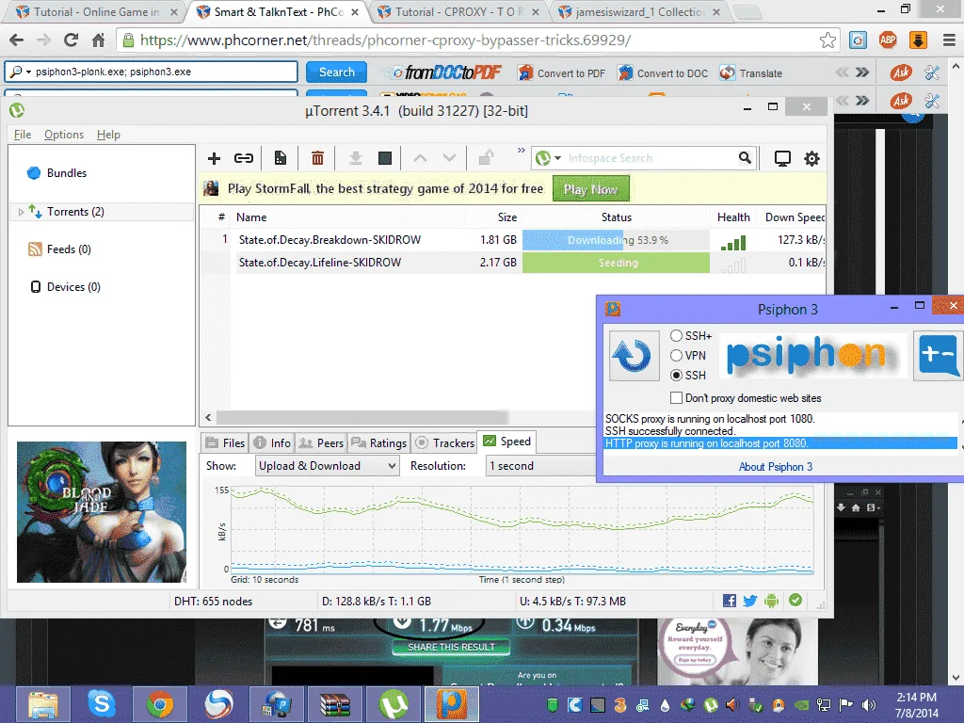Click Psiphon feedback plus-minus icon

[x=938, y=355]
